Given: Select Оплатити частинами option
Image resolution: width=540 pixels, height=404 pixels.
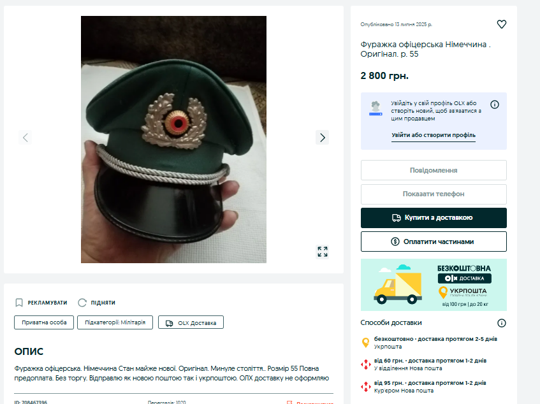Looking at the screenshot, I should [x=434, y=242].
